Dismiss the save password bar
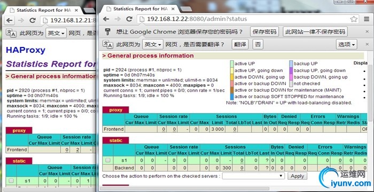This screenshot has width=374, height=192. coord(368,31)
